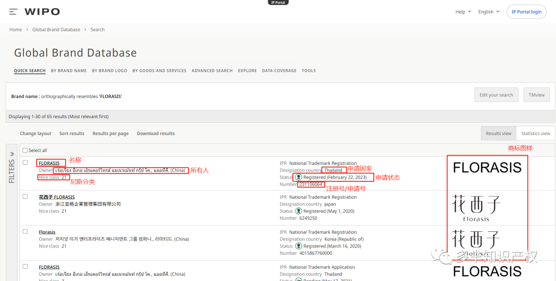Open the Help dropdown menu
This screenshot has height=281, width=556.
point(463,12)
